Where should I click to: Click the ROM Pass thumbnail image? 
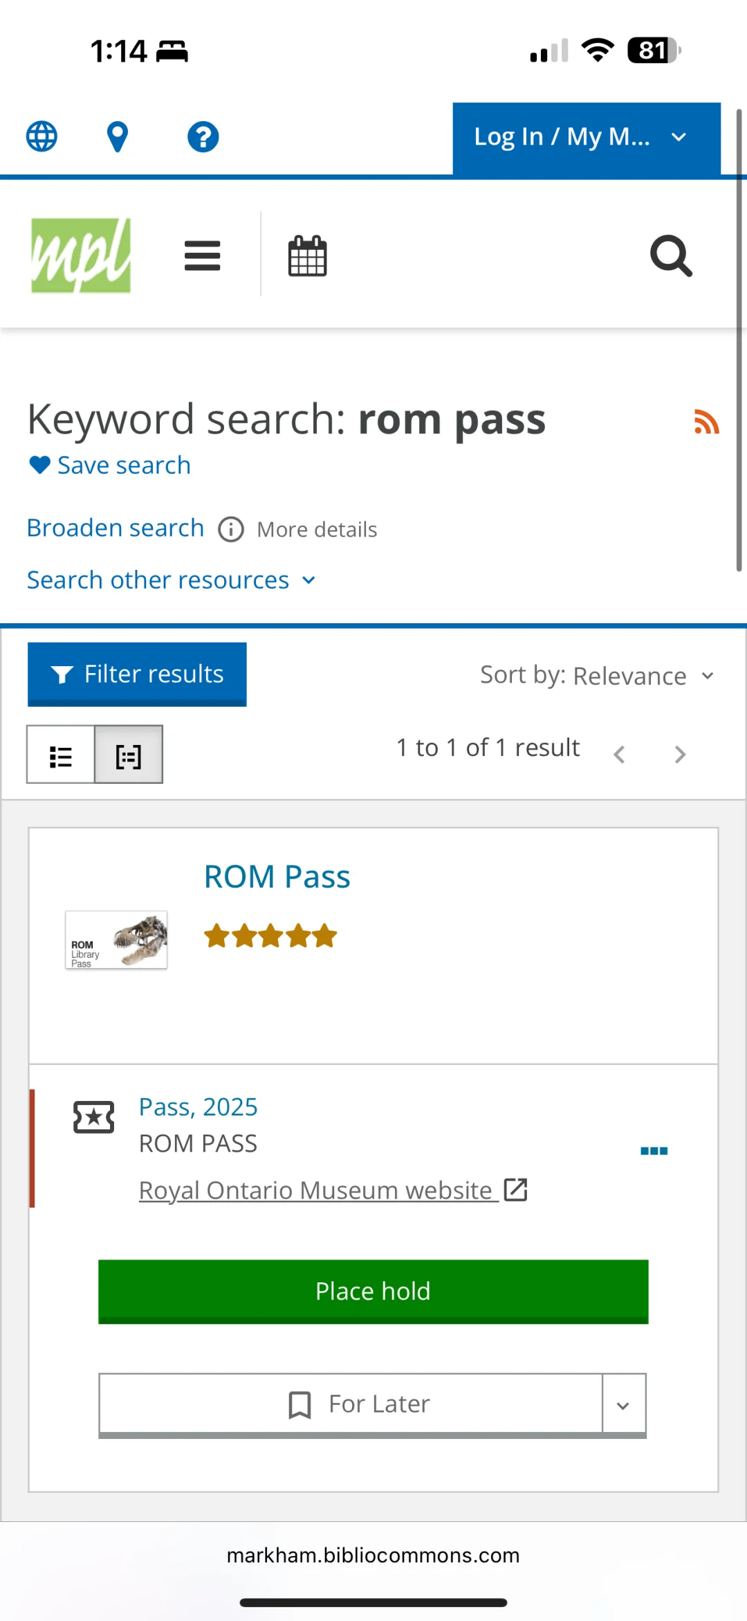click(116, 940)
